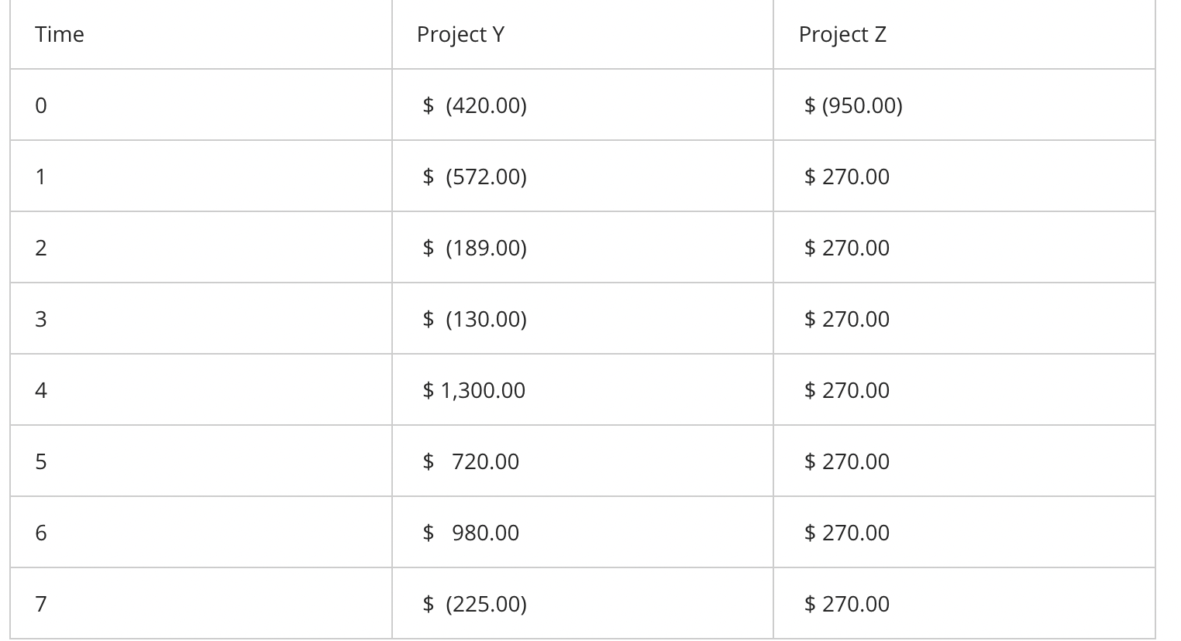Click Time cell with value 1
The width and height of the screenshot is (1181, 641).
tap(41, 177)
